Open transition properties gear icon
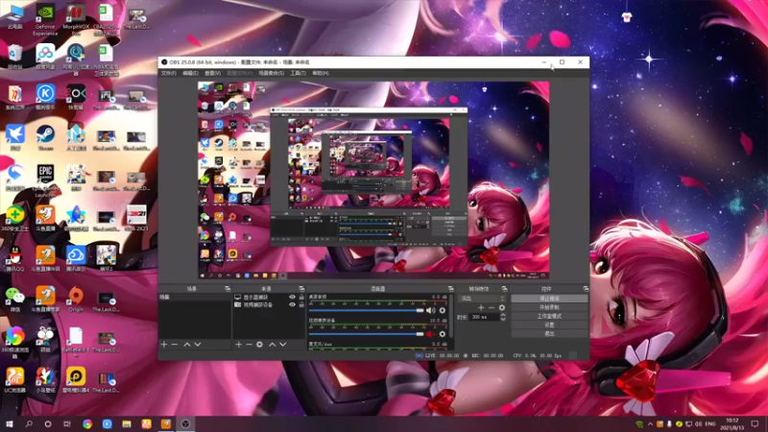The width and height of the screenshot is (768, 432). click(501, 307)
